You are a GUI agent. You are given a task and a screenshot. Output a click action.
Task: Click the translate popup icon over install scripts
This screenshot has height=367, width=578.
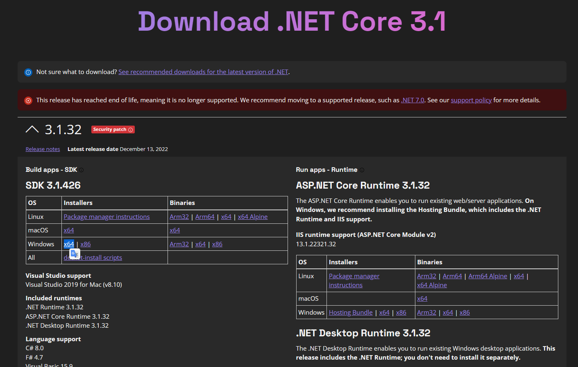[75, 254]
